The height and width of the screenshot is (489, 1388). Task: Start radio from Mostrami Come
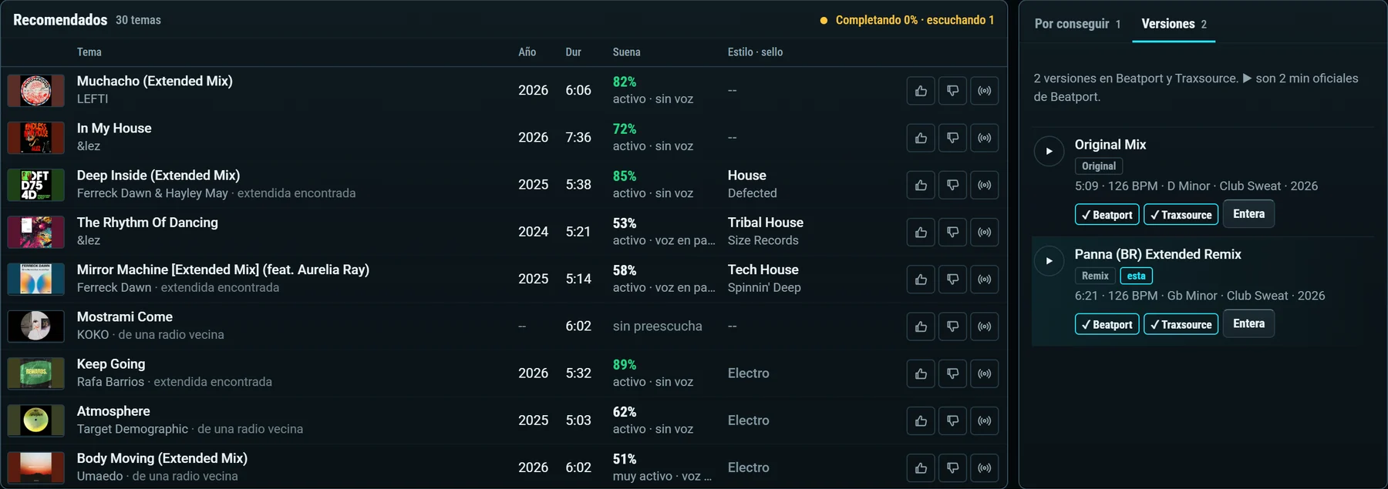[984, 327]
